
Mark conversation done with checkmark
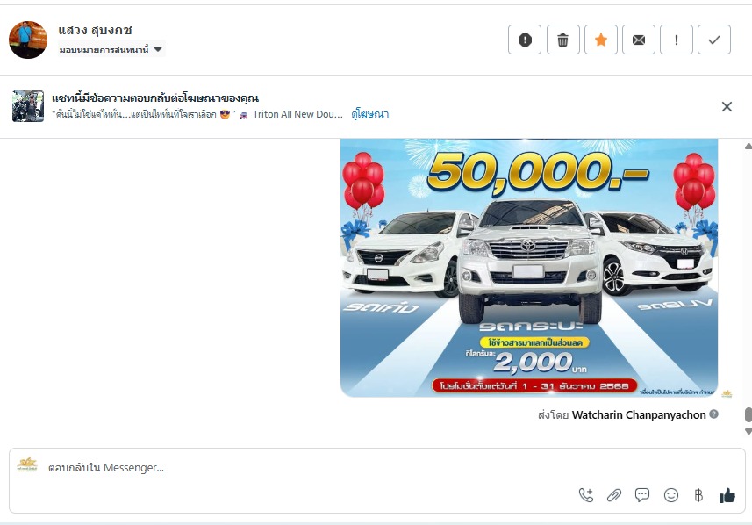pyautogui.click(x=714, y=40)
